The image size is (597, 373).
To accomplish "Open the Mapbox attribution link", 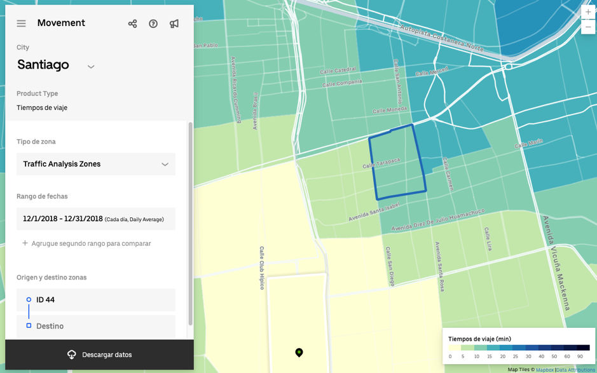I will tap(544, 370).
